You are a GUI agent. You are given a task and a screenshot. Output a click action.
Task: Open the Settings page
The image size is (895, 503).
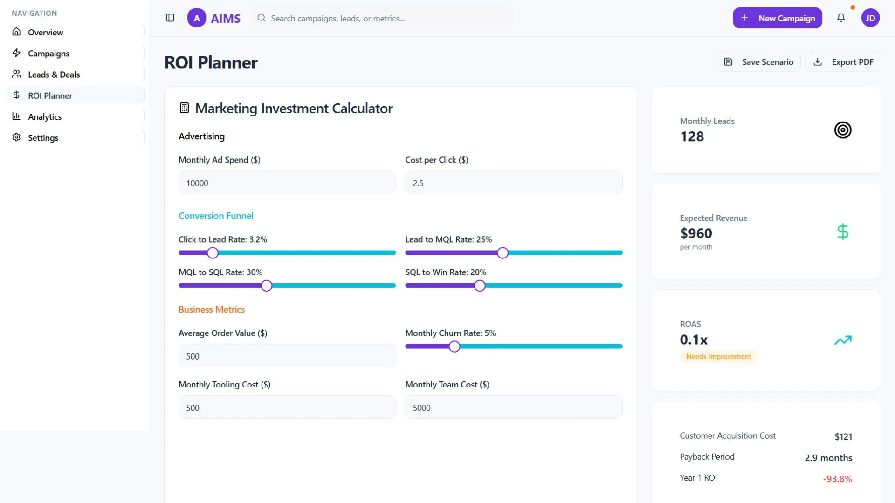(x=75, y=137)
